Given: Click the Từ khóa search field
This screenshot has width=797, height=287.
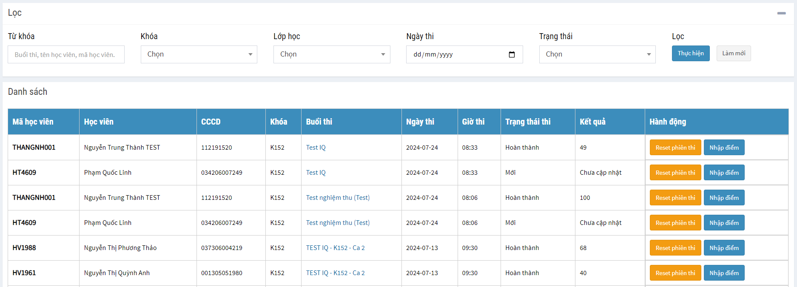Looking at the screenshot, I should [x=66, y=54].
